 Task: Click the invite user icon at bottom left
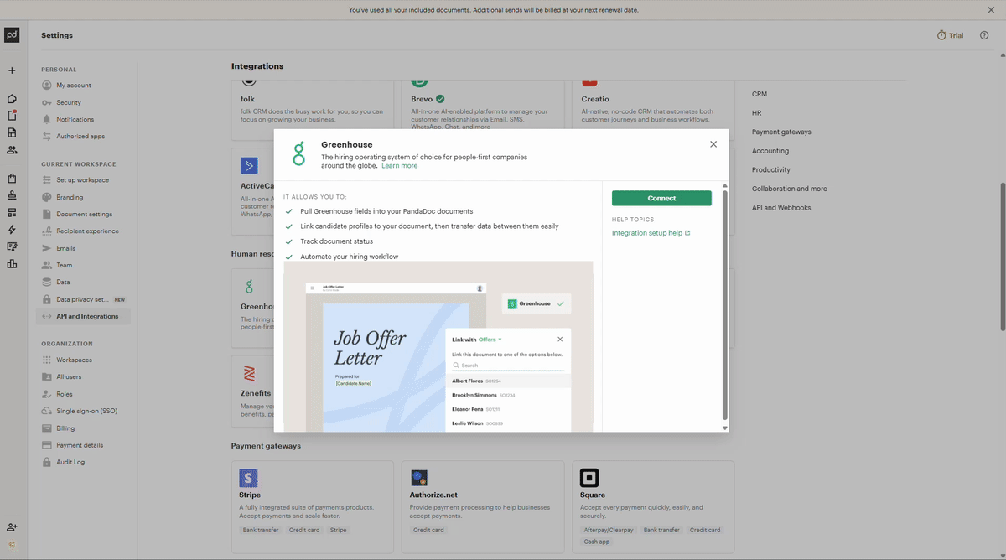[12, 527]
